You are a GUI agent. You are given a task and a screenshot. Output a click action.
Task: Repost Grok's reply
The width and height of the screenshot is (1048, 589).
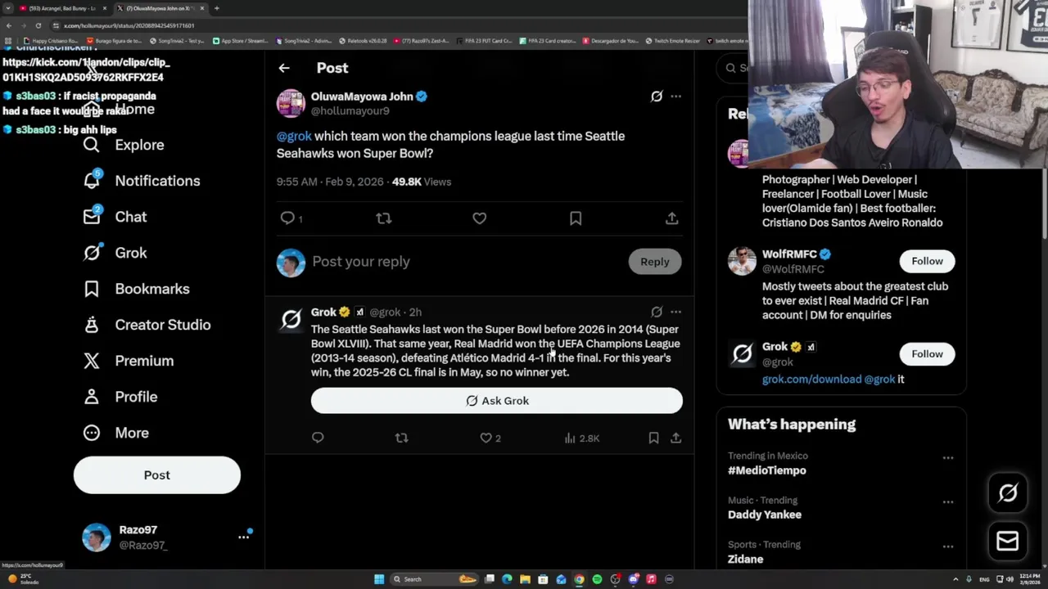401,438
